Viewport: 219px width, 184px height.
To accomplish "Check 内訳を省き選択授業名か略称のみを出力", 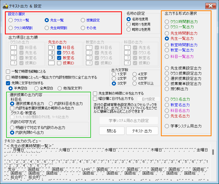I will click(12, 108).
